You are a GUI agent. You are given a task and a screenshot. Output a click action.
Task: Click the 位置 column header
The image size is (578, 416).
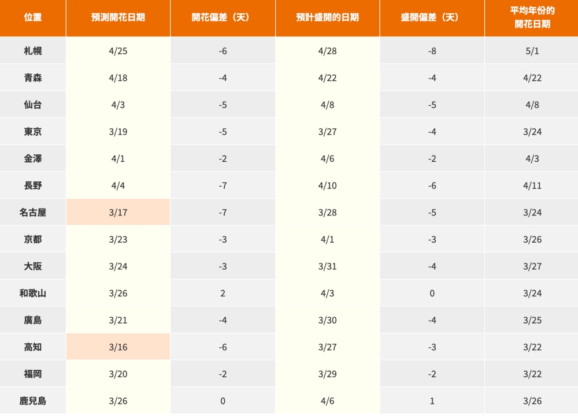click(x=33, y=18)
